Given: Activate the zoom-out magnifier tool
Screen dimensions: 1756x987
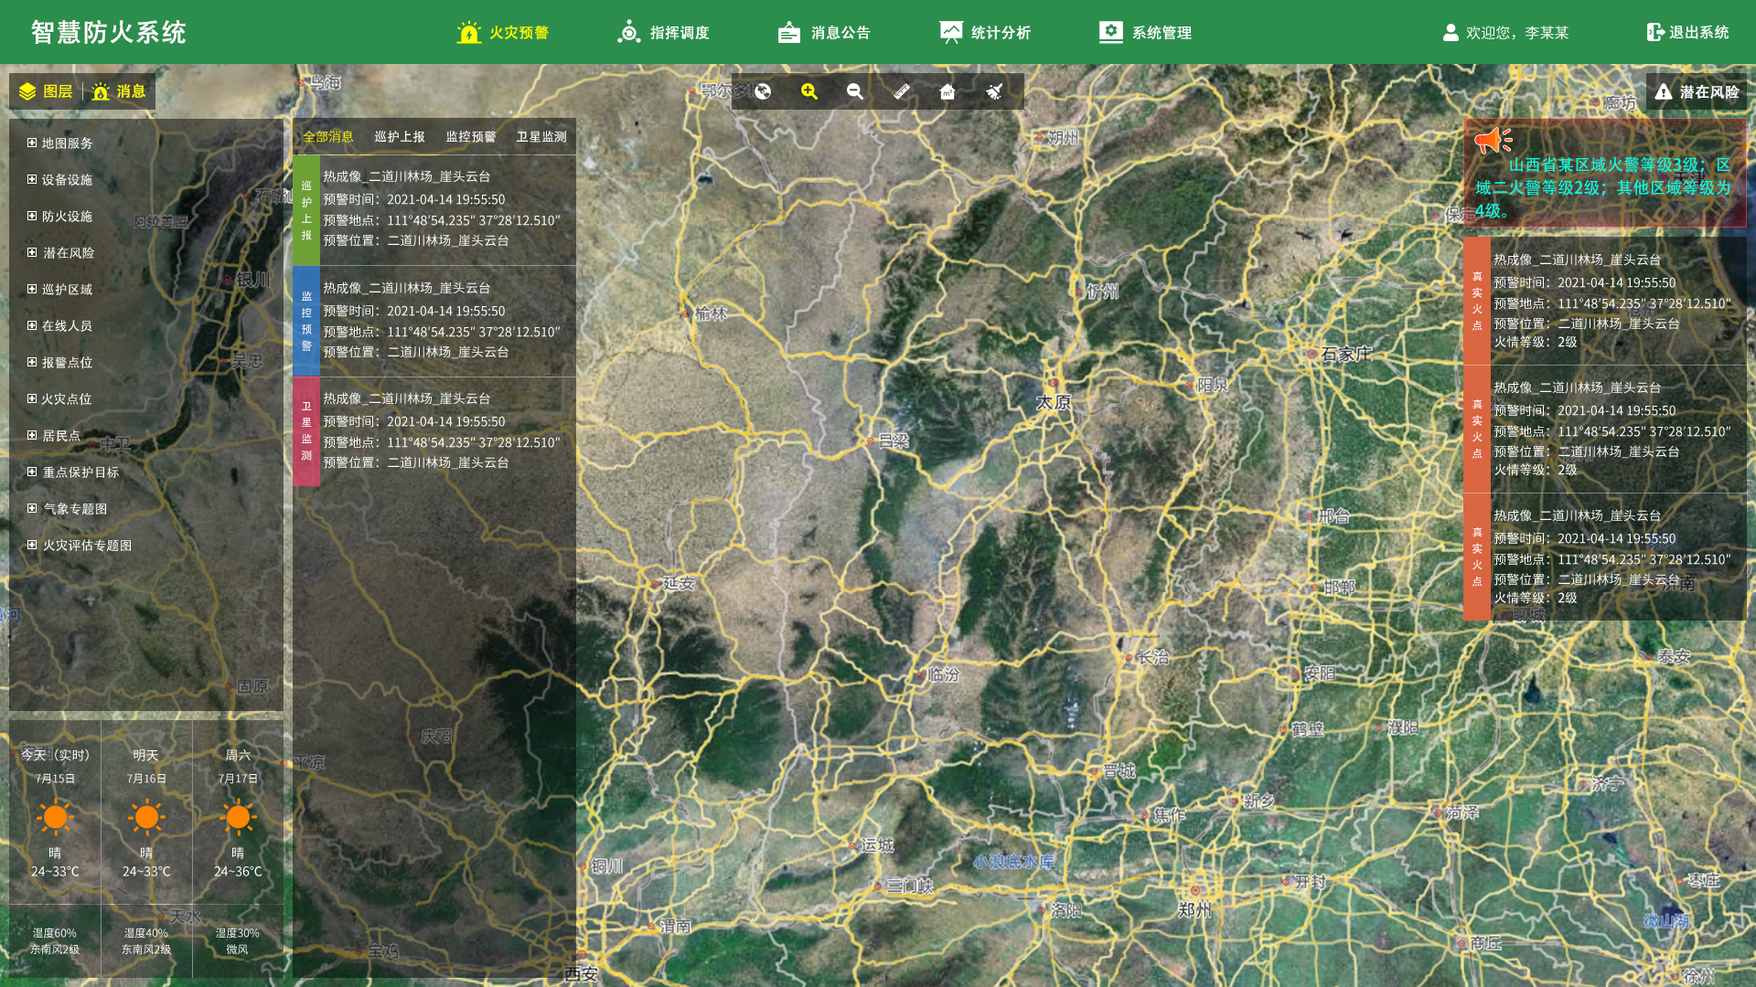Looking at the screenshot, I should [855, 91].
